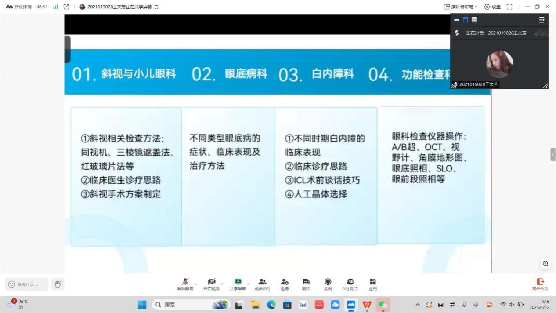Viewport: 556px width, 313px height.
Task: Click the raise hand icon
Action: coord(57,284)
